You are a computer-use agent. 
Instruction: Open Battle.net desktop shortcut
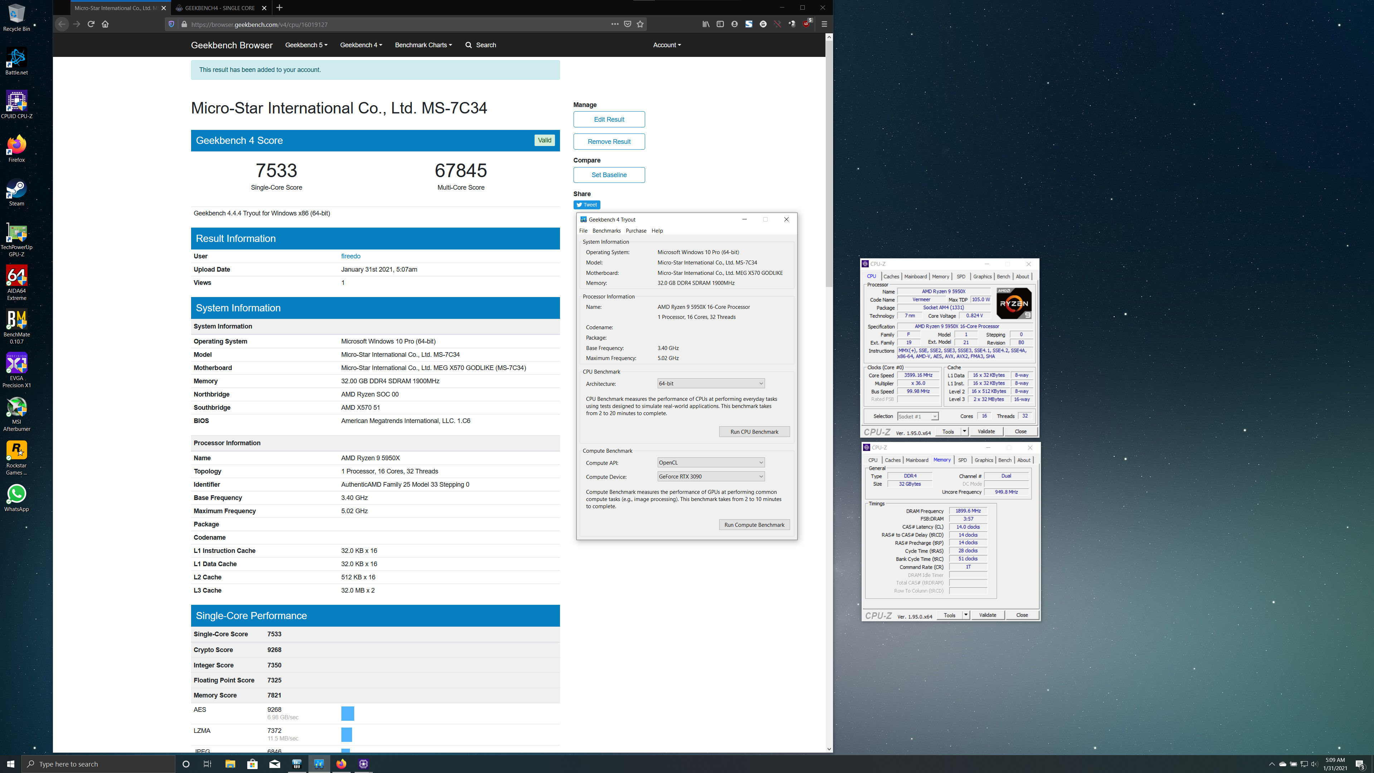tap(16, 61)
